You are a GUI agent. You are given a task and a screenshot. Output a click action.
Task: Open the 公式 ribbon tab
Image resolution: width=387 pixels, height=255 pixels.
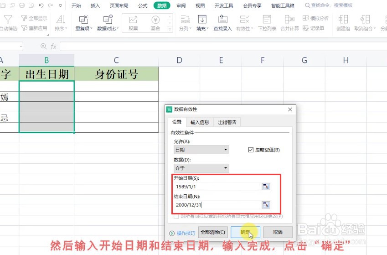[x=143, y=5]
